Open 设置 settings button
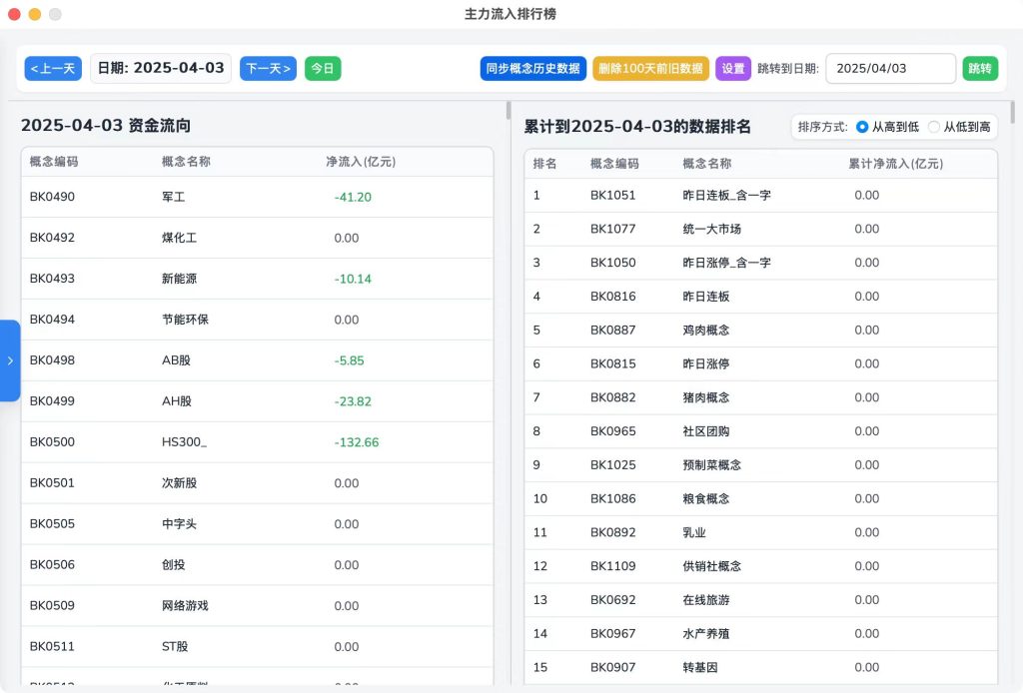Viewport: 1023px width, 693px height. click(x=733, y=69)
